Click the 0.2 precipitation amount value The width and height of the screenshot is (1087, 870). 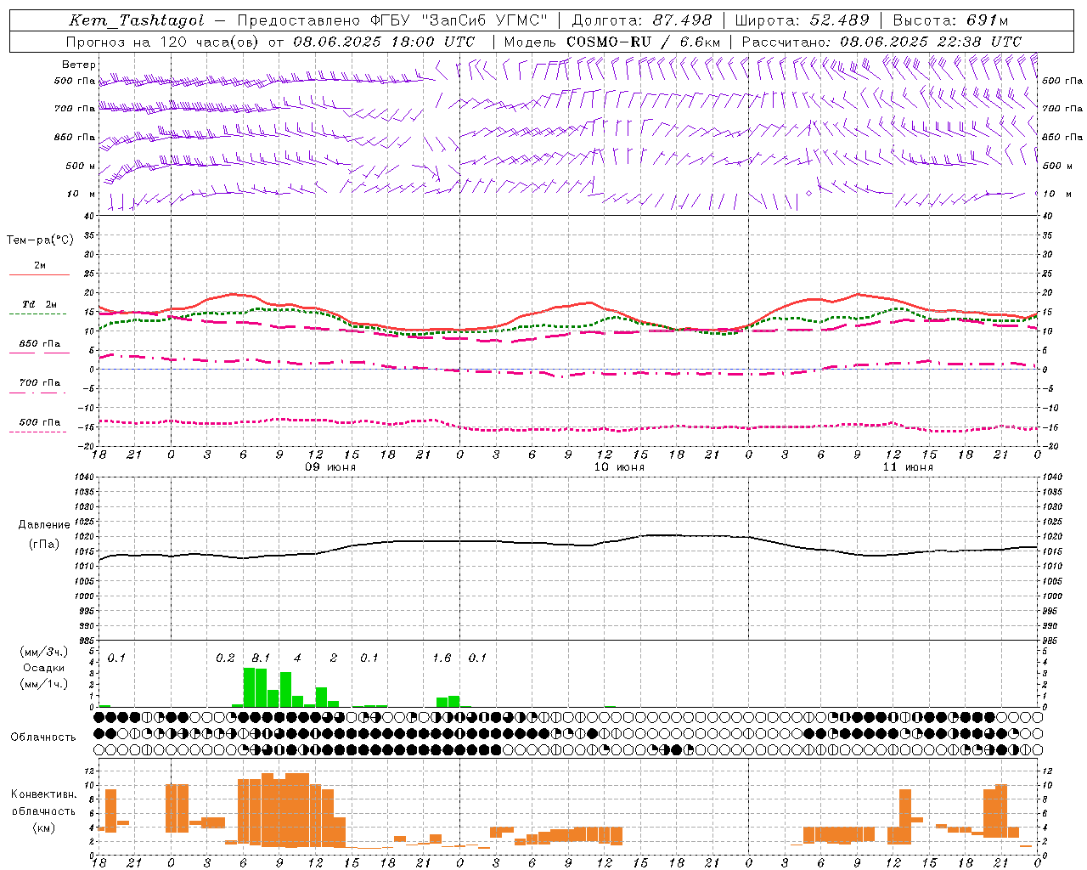225,658
